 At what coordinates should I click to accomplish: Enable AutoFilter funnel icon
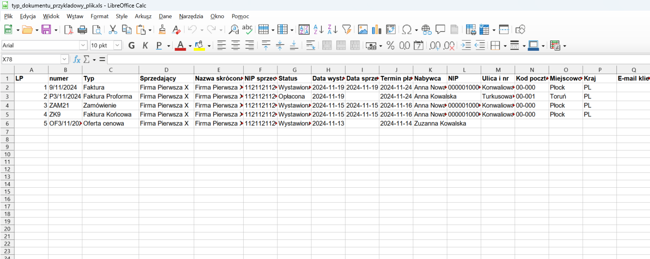click(346, 30)
